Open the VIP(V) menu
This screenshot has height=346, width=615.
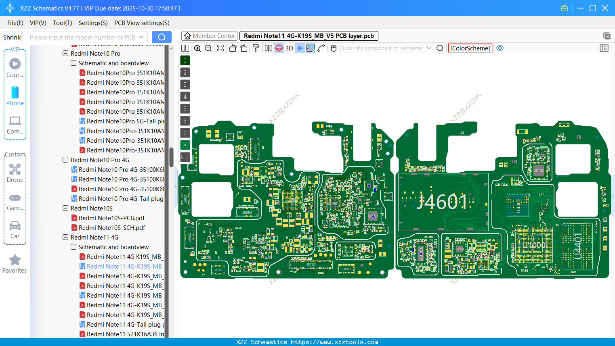tap(38, 23)
